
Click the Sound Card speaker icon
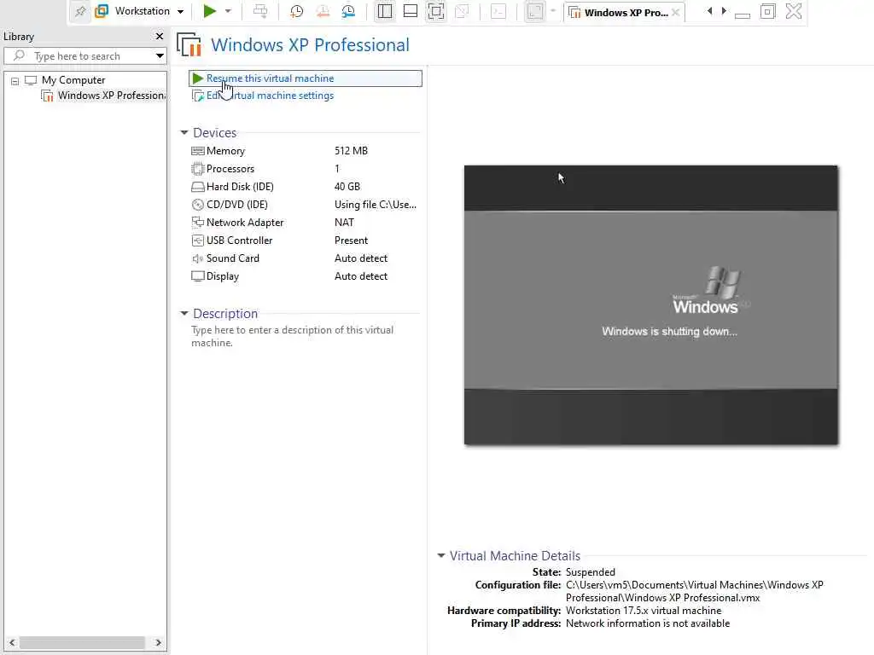coord(197,258)
